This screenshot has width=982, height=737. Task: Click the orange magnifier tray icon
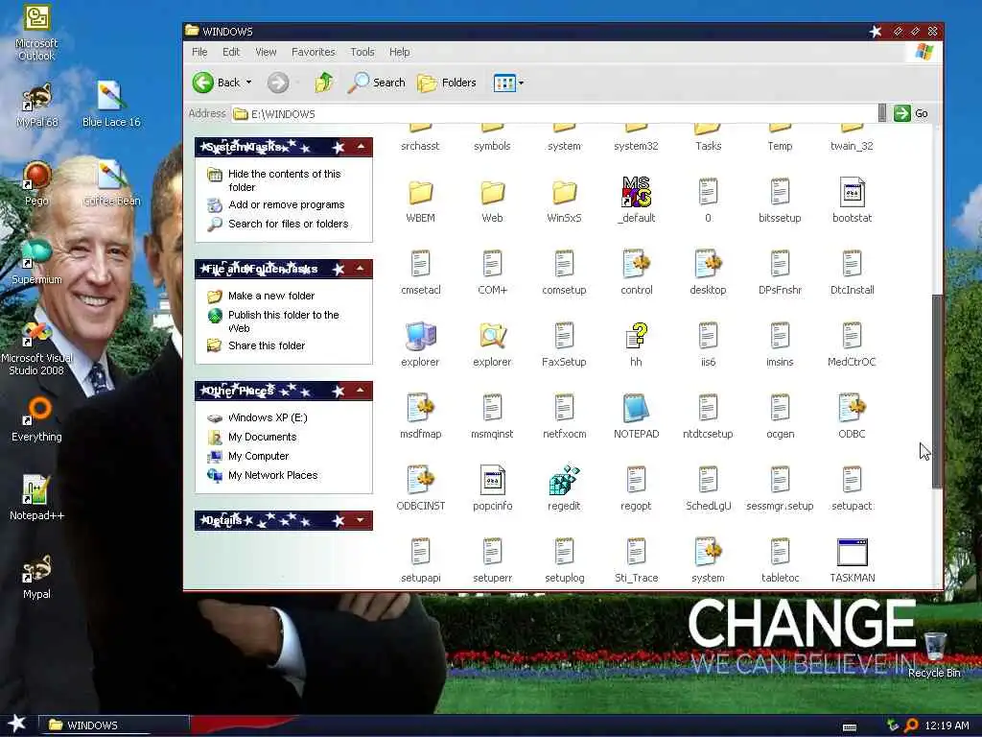click(x=911, y=725)
